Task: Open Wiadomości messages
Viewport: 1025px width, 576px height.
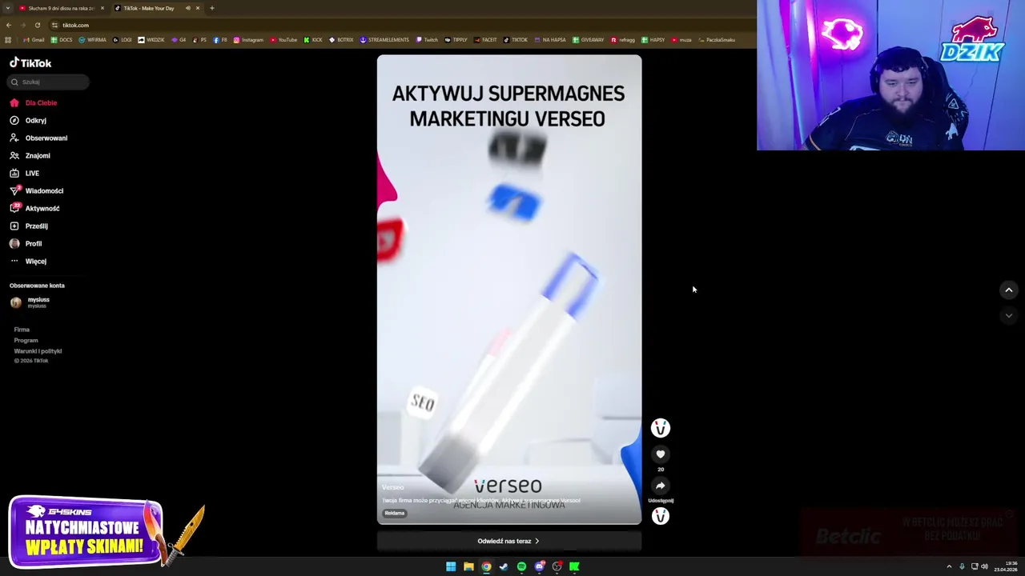Action: [36, 190]
